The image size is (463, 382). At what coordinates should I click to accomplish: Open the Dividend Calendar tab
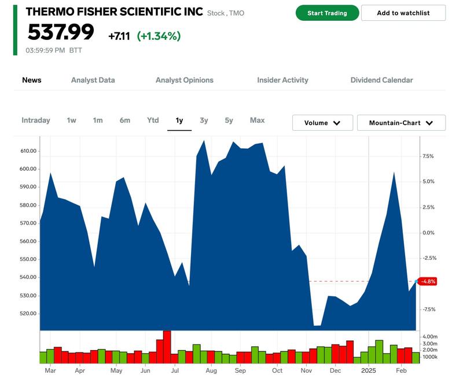click(381, 80)
